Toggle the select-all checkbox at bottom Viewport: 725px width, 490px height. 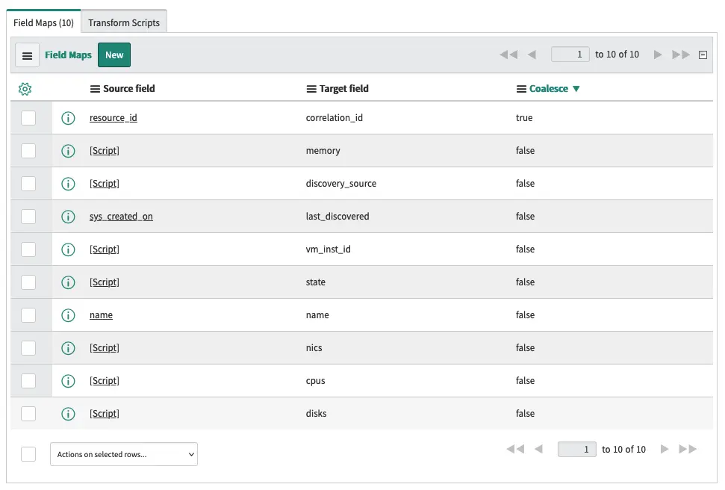click(x=28, y=454)
